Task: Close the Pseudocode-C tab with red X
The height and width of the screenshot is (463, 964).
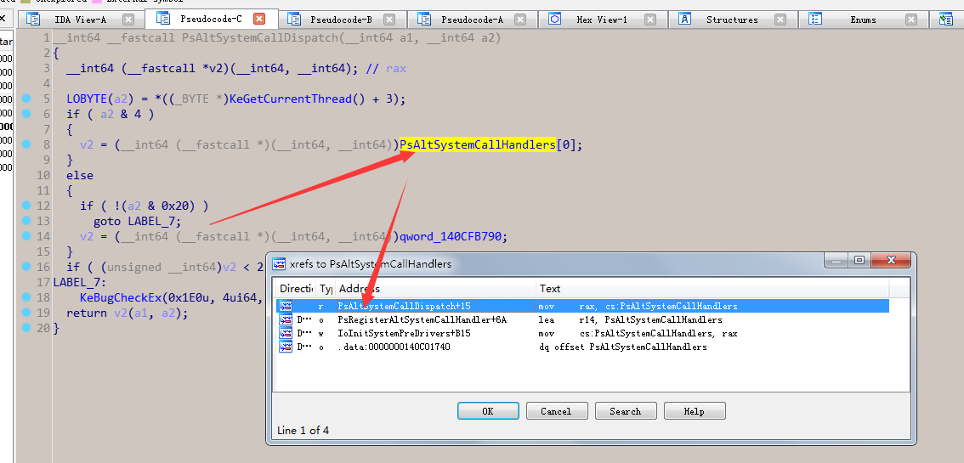Action: 259,19
